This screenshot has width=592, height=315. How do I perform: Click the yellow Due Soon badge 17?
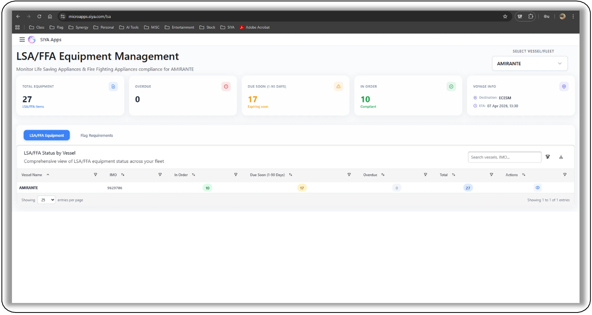click(302, 188)
